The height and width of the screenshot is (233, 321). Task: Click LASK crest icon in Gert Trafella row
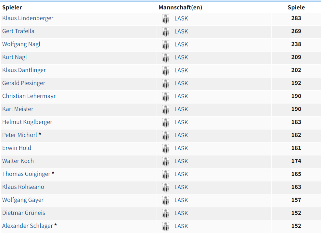(166, 32)
